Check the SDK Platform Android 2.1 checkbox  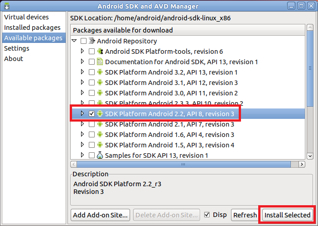pyautogui.click(x=92, y=124)
